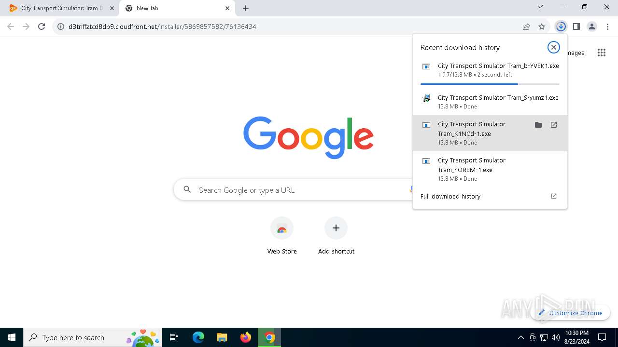This screenshot has width=618, height=347.
Task: Click magnifier icon in Google search box
Action: tap(187, 190)
